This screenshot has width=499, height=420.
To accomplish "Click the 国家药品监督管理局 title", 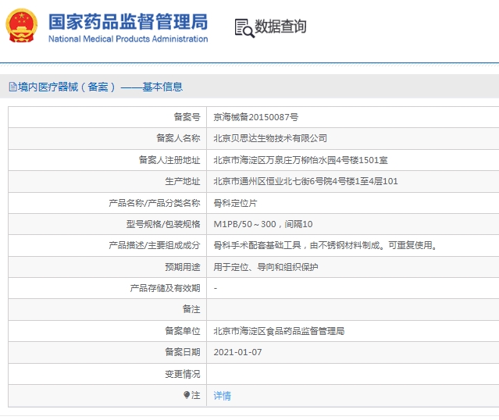I will pyautogui.click(x=128, y=22).
